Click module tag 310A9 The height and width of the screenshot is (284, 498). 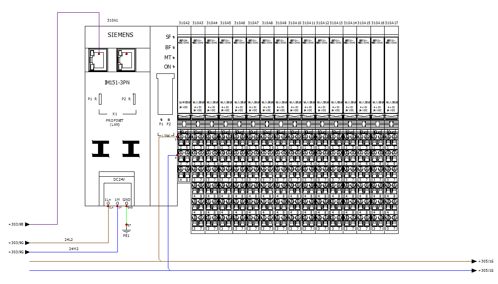[281, 23]
